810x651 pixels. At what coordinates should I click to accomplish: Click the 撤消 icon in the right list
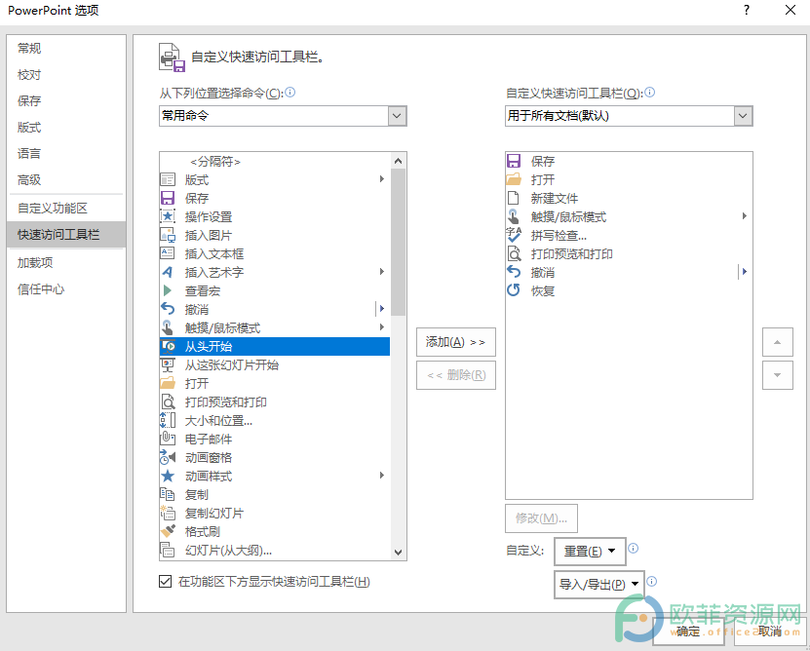point(514,272)
